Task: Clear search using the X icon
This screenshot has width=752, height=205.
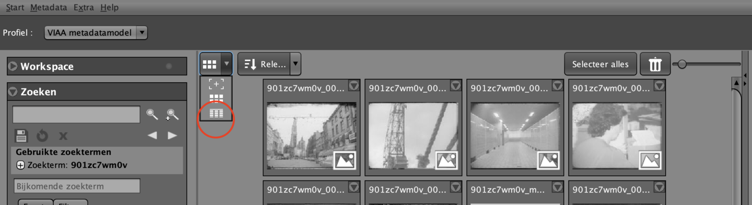Action: pyautogui.click(x=63, y=136)
